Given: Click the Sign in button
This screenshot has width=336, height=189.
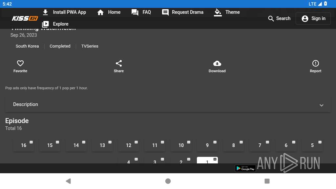Looking at the screenshot, I should point(313,18).
